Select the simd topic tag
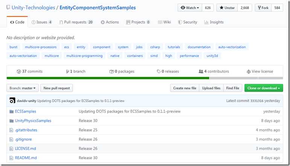The image size is (290, 166). point(154,56)
